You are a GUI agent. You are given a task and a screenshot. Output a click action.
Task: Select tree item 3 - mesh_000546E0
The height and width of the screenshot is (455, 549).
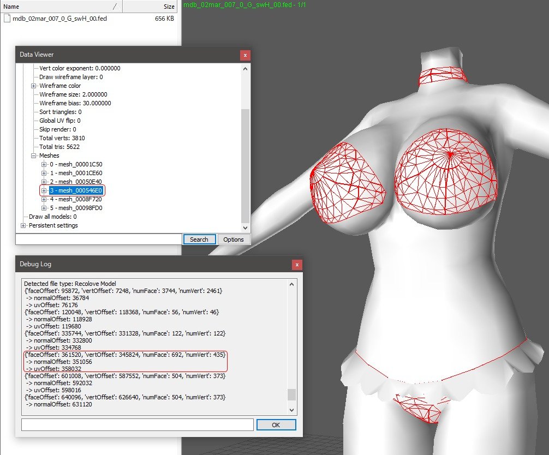76,190
